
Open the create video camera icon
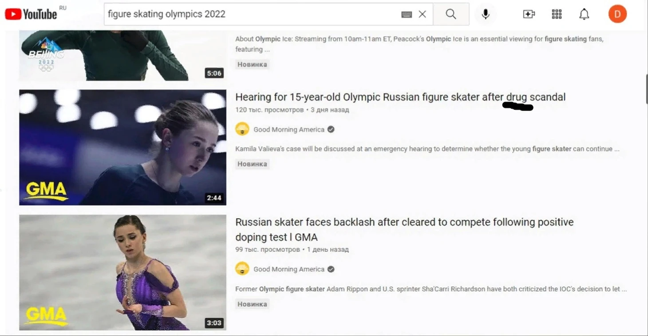tap(529, 14)
